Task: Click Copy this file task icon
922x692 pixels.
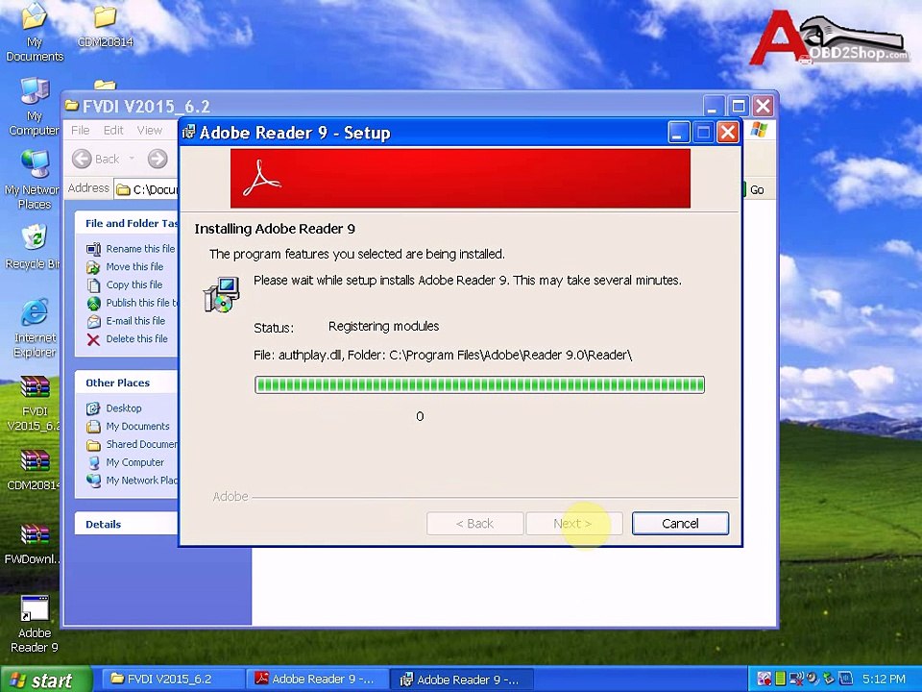Action: pyautogui.click(x=93, y=285)
